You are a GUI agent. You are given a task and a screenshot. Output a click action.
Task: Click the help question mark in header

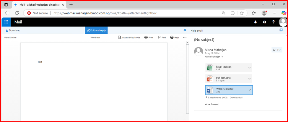coord(274,22)
